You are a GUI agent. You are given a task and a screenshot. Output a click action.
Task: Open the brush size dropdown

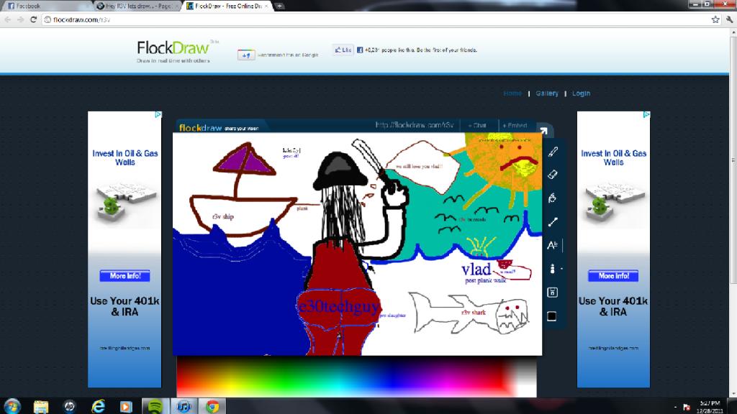point(553,269)
